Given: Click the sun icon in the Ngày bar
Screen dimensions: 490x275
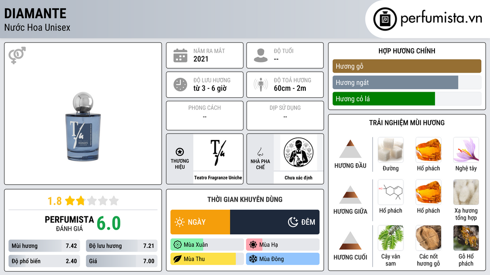Looking at the screenshot, I should coord(180,222).
